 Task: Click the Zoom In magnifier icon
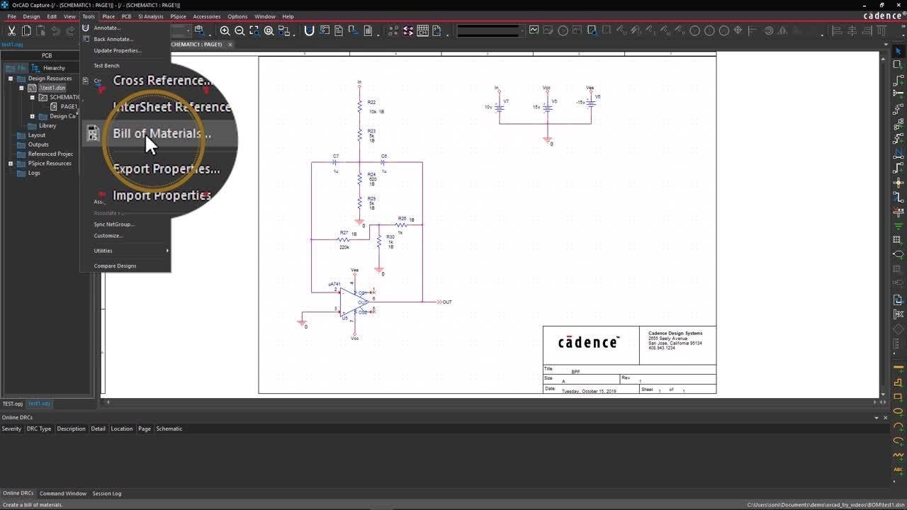click(x=225, y=30)
